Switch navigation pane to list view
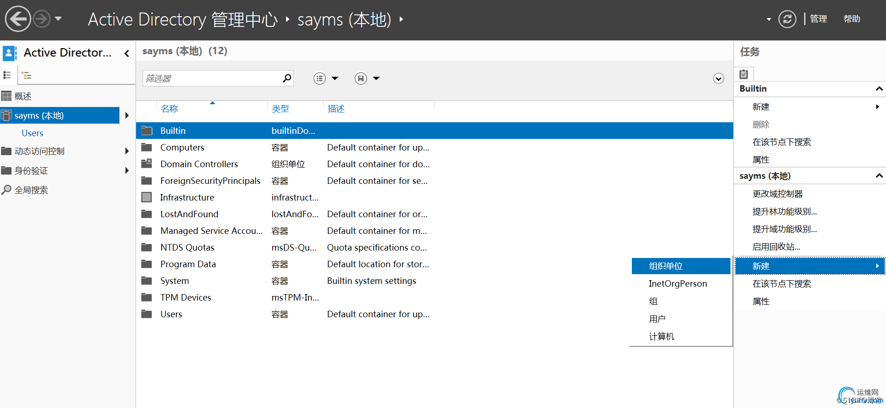The height and width of the screenshot is (408, 886). (x=7, y=75)
